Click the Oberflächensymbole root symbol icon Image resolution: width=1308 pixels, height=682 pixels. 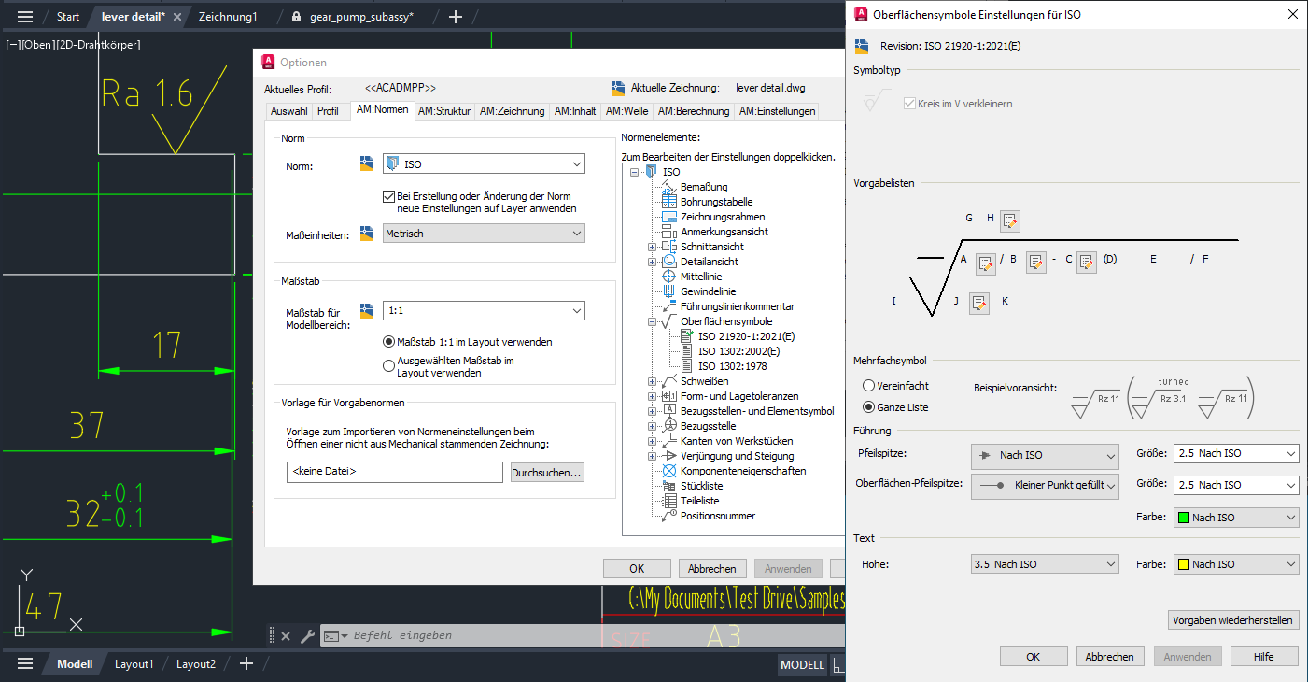click(668, 321)
